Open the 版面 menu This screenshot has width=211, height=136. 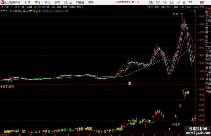tap(158, 2)
